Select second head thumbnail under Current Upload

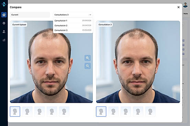[x=27, y=112]
